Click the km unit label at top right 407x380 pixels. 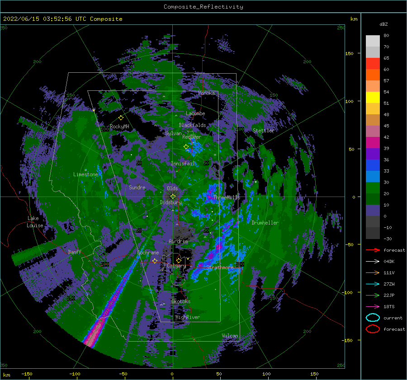[354, 19]
